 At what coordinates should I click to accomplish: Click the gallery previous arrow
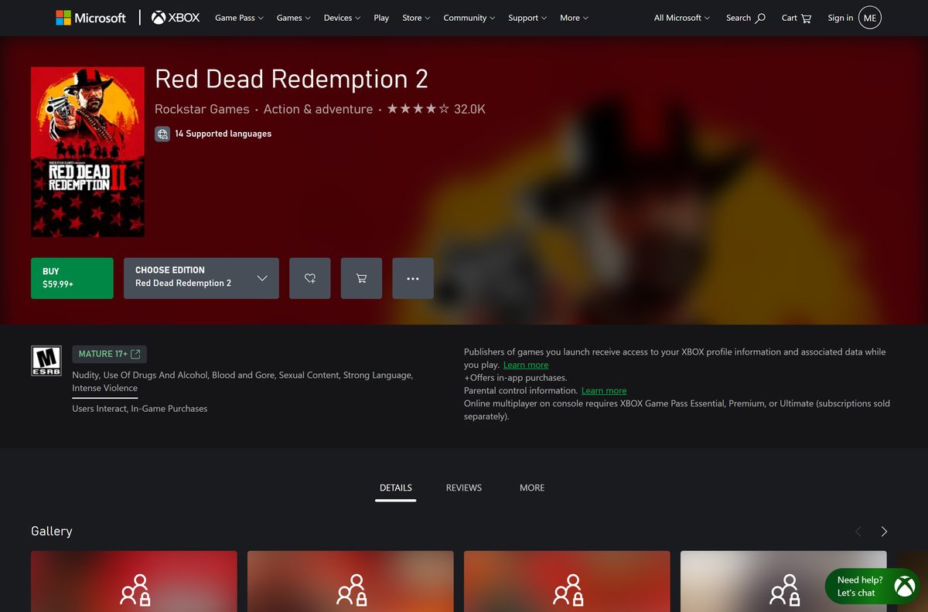click(858, 531)
